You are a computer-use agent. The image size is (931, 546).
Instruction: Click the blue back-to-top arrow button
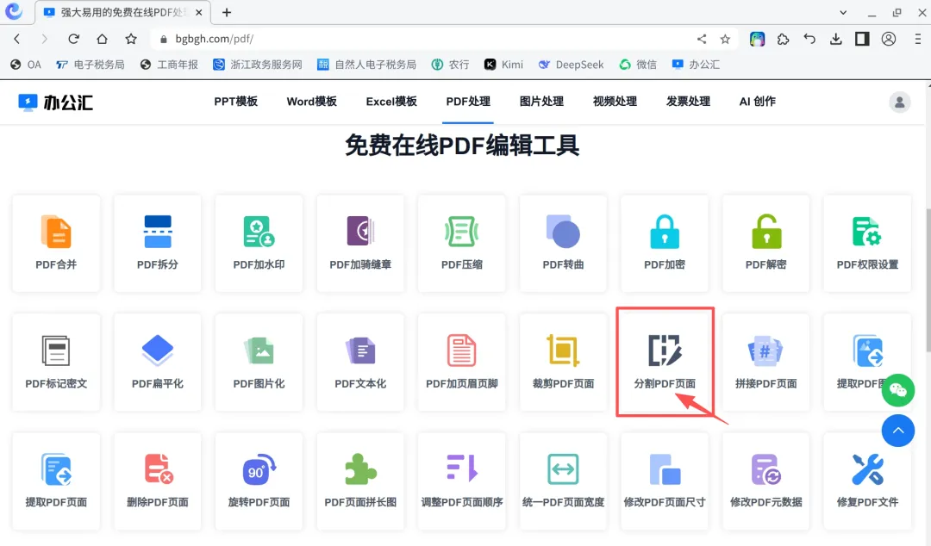click(897, 431)
